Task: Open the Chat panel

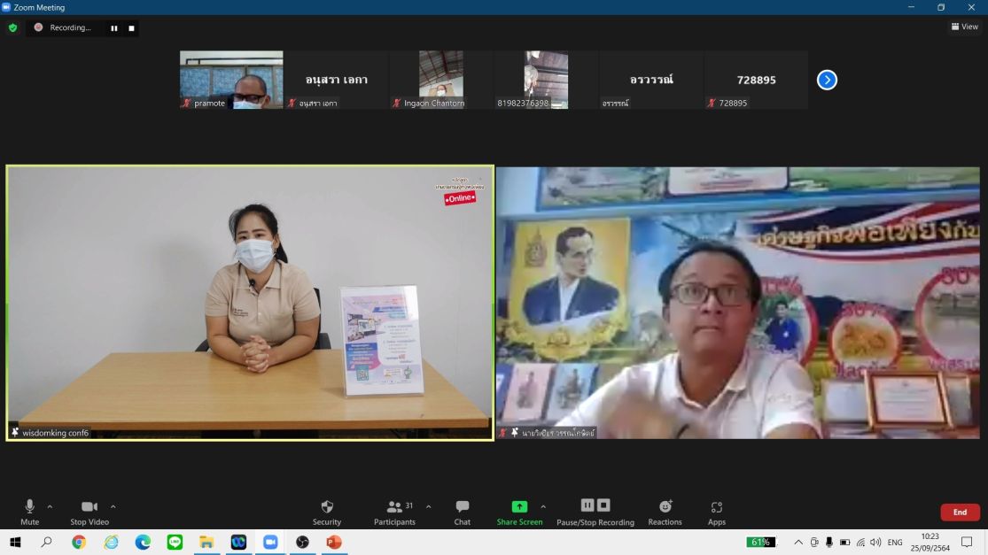Action: 462,512
